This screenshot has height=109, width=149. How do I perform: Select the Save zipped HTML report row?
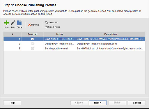pos(74,39)
